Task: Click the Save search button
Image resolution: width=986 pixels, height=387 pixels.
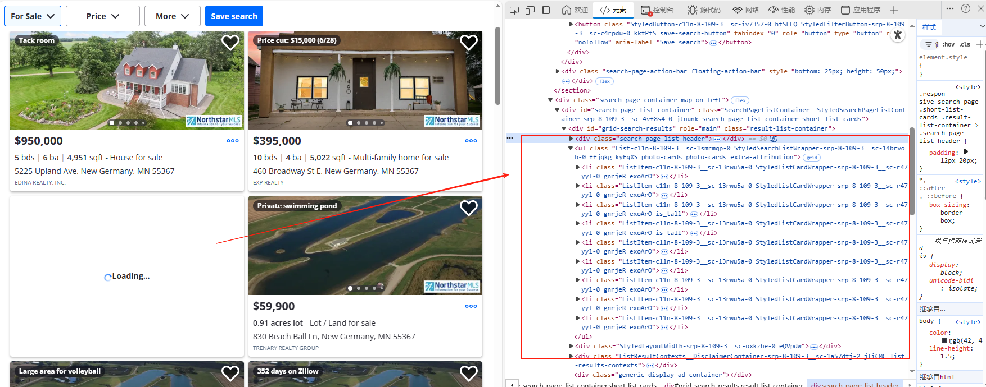Action: coord(234,16)
